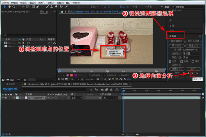
Task: Click the frame blending icon in timeline
Action: point(107,90)
